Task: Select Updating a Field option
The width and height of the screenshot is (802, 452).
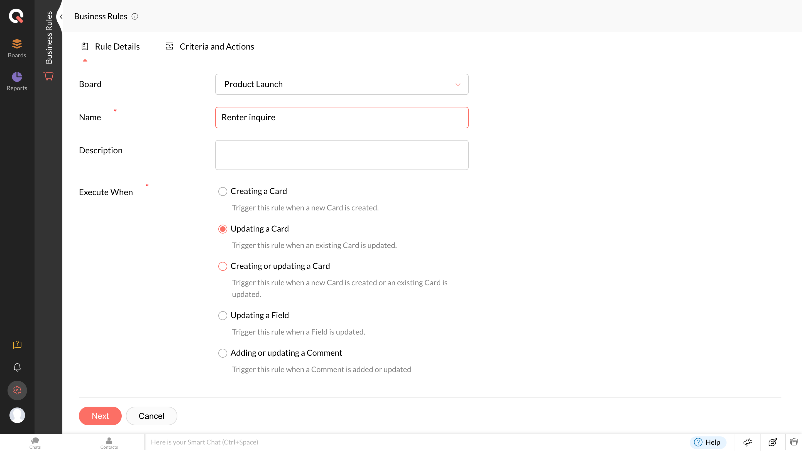Action: 222,315
